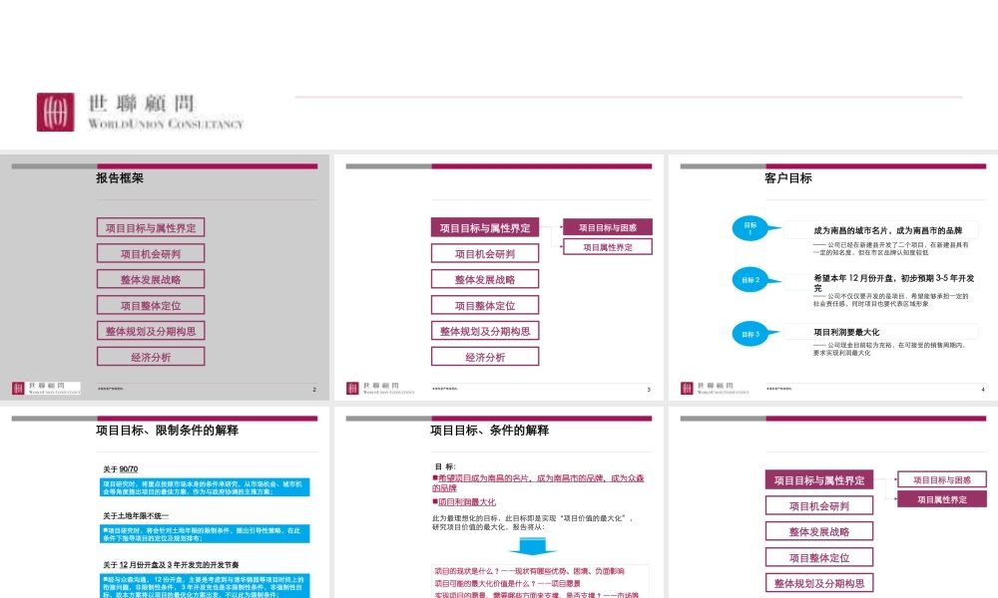Select the highlighted 项目目标与属性界定 box on slide 3

tap(485, 227)
